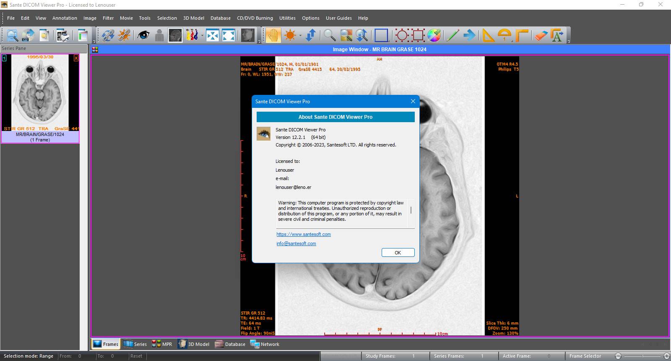Image resolution: width=671 pixels, height=361 pixels.
Task: Click the orange X on series thumbnail
Action: point(76,58)
